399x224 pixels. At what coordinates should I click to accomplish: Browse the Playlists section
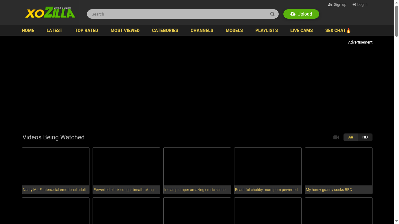pyautogui.click(x=267, y=30)
